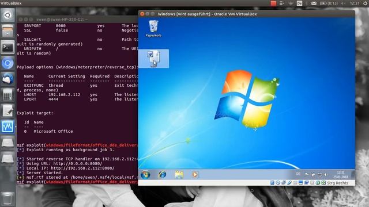Click the 'Exploit running as background job 3' line

pos(66,149)
